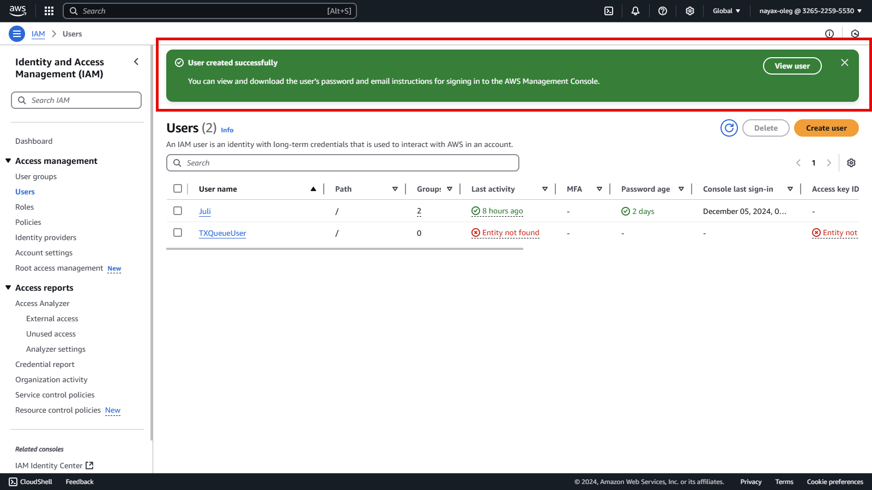The height and width of the screenshot is (490, 872).
Task: Launch CloudShell from the top bar icon
Action: click(x=609, y=11)
